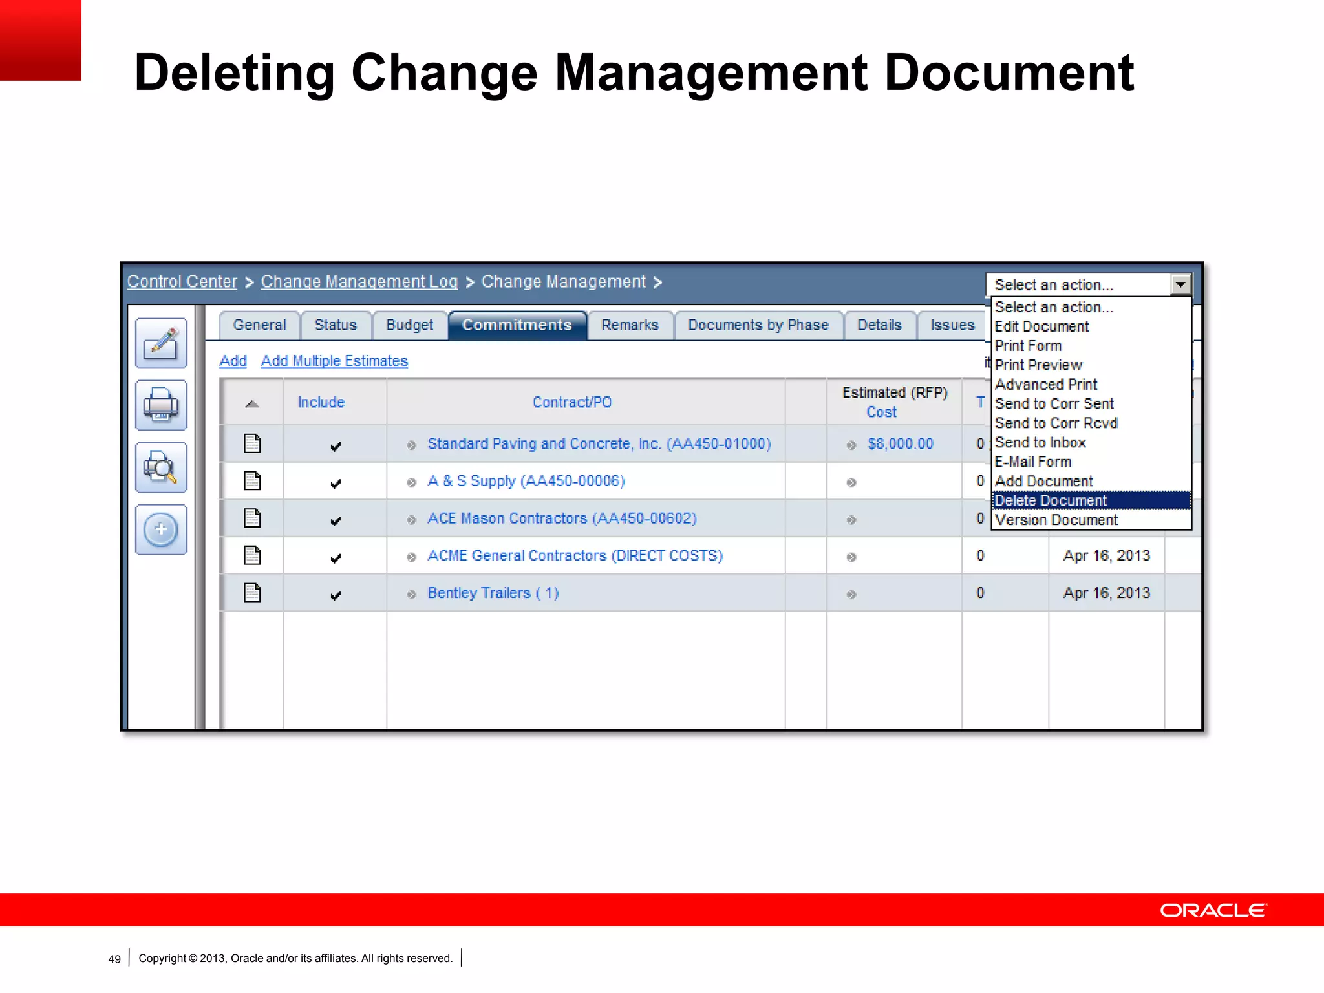Toggle Include checkmark for A & S Supply

pos(336,484)
